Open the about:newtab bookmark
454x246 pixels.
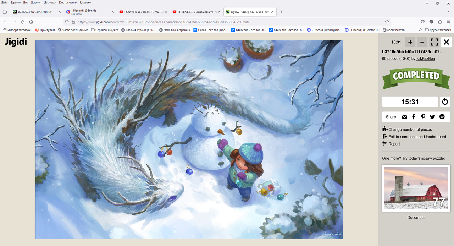[x=393, y=30]
